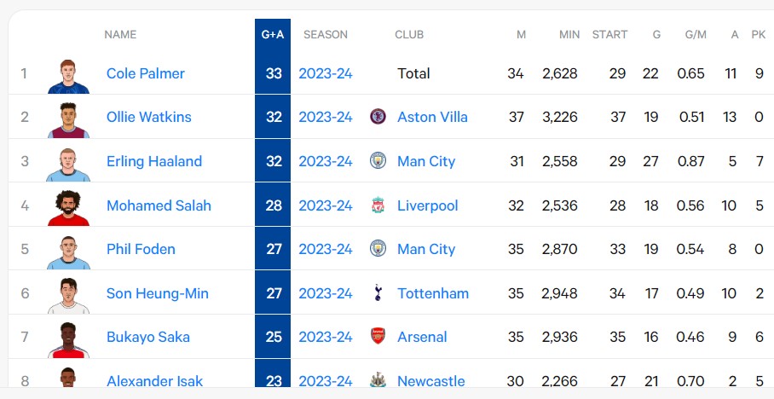Click the Tottenham cockerel crest icon
774x399 pixels.
378,292
